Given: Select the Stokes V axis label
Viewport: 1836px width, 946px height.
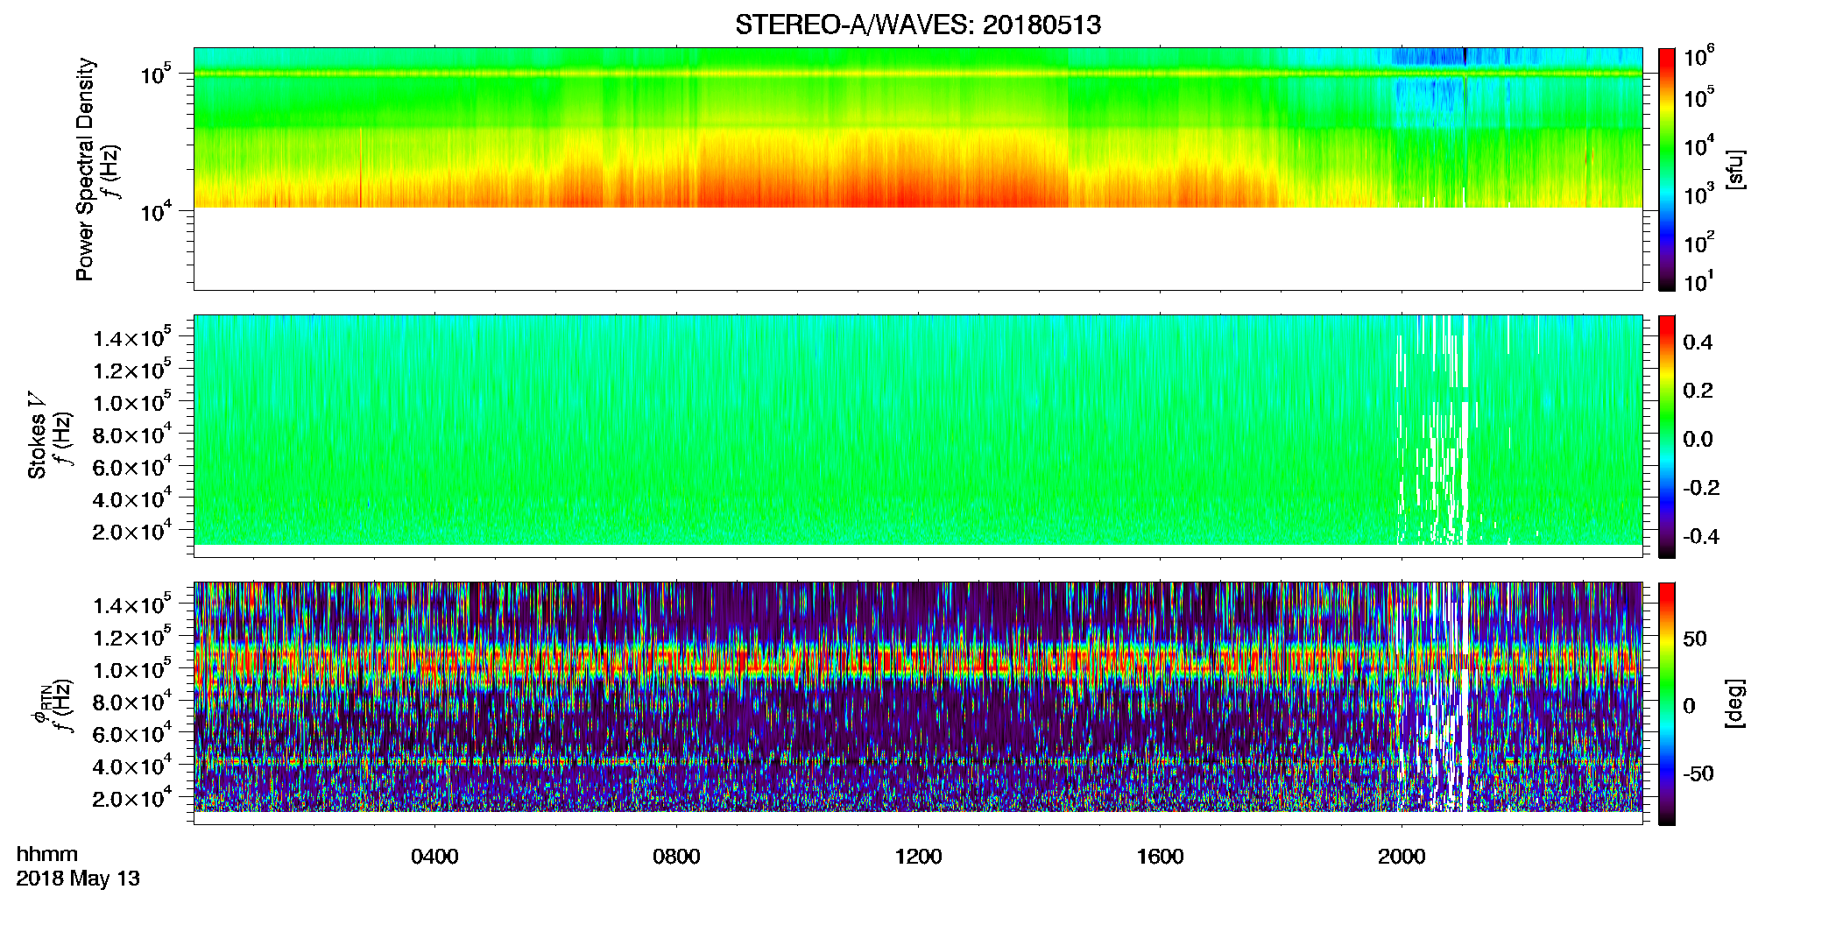Looking at the screenshot, I should (x=37, y=435).
